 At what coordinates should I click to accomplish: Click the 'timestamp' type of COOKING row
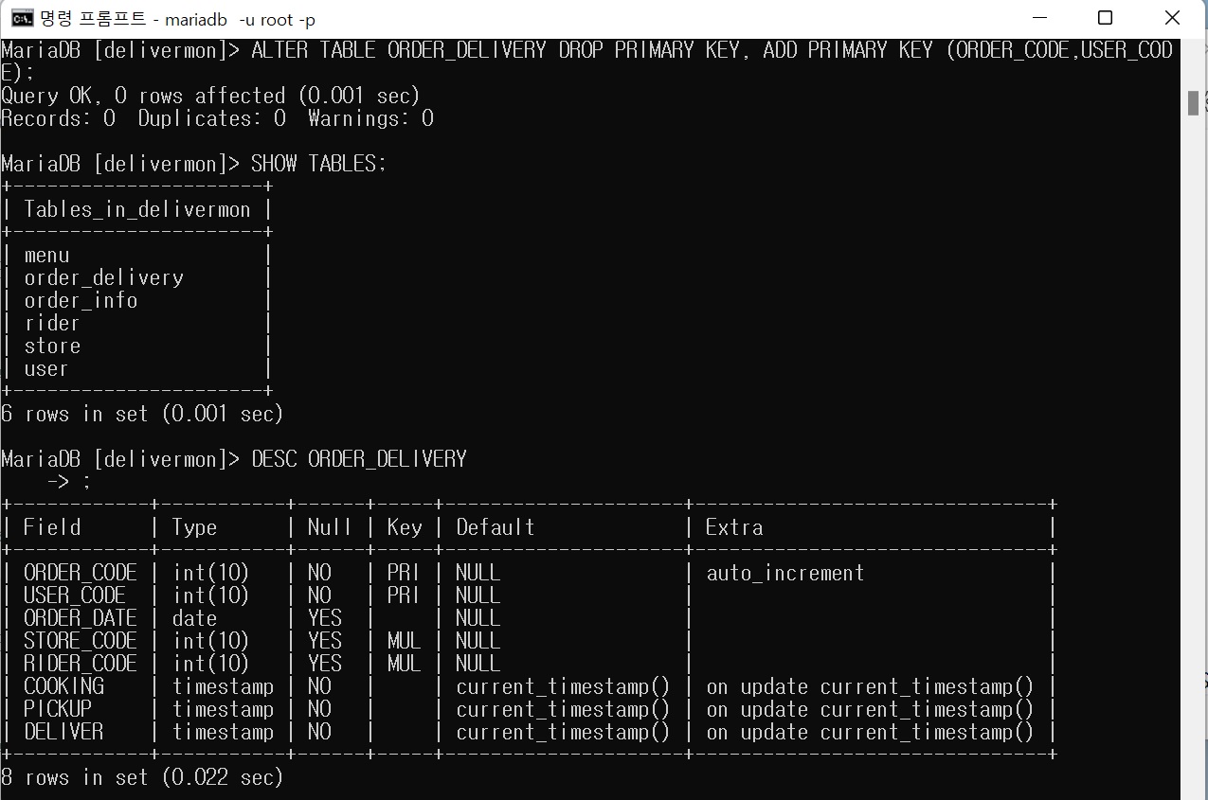pos(223,686)
